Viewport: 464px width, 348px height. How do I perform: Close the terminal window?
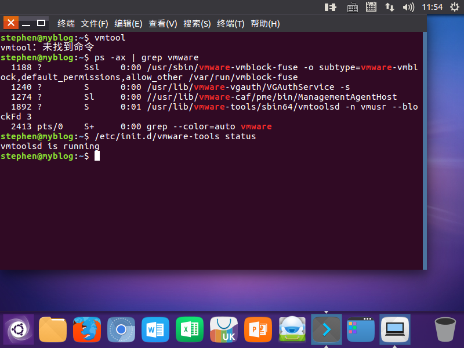pyautogui.click(x=11, y=23)
